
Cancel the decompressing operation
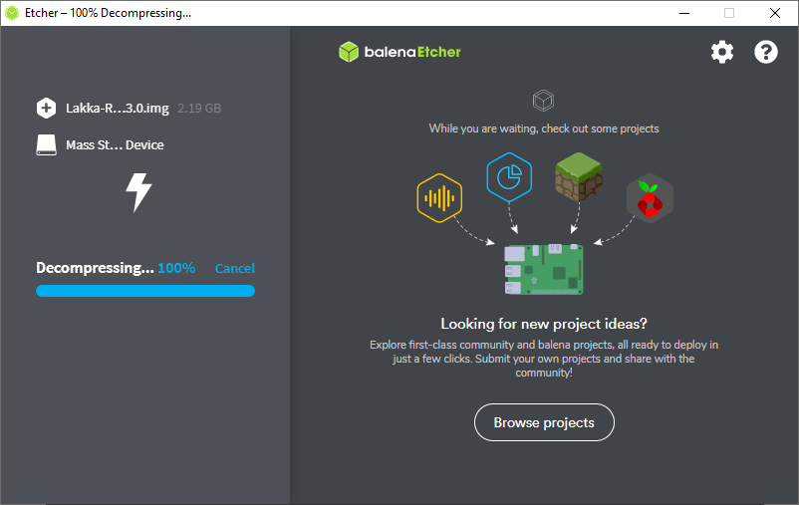coord(235,269)
